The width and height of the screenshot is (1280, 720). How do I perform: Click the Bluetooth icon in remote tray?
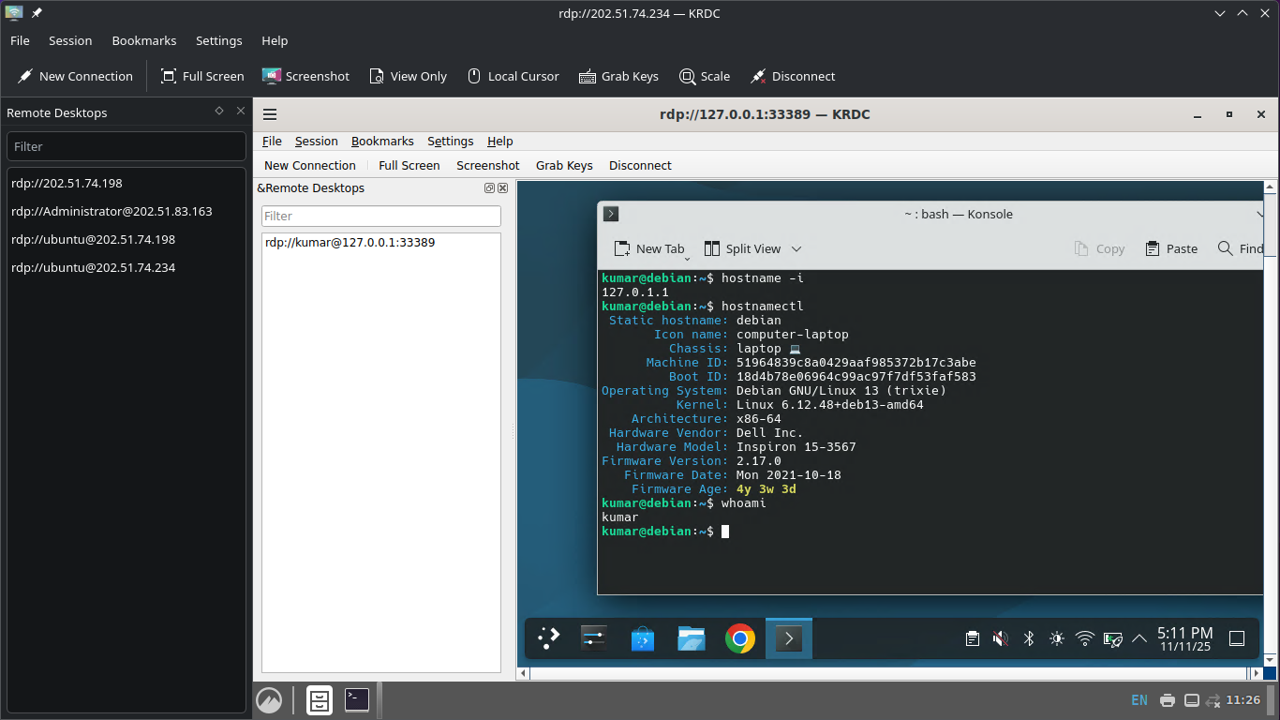click(x=1028, y=638)
